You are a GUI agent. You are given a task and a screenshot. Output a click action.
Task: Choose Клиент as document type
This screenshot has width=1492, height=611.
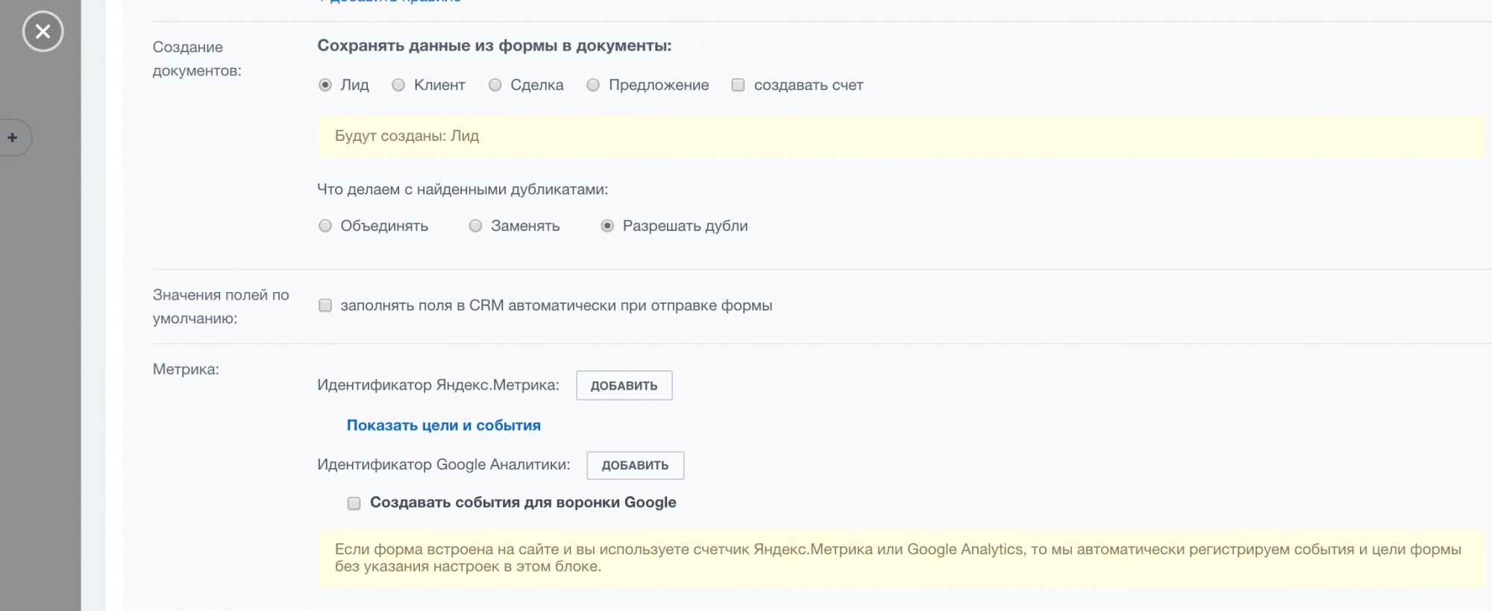398,85
